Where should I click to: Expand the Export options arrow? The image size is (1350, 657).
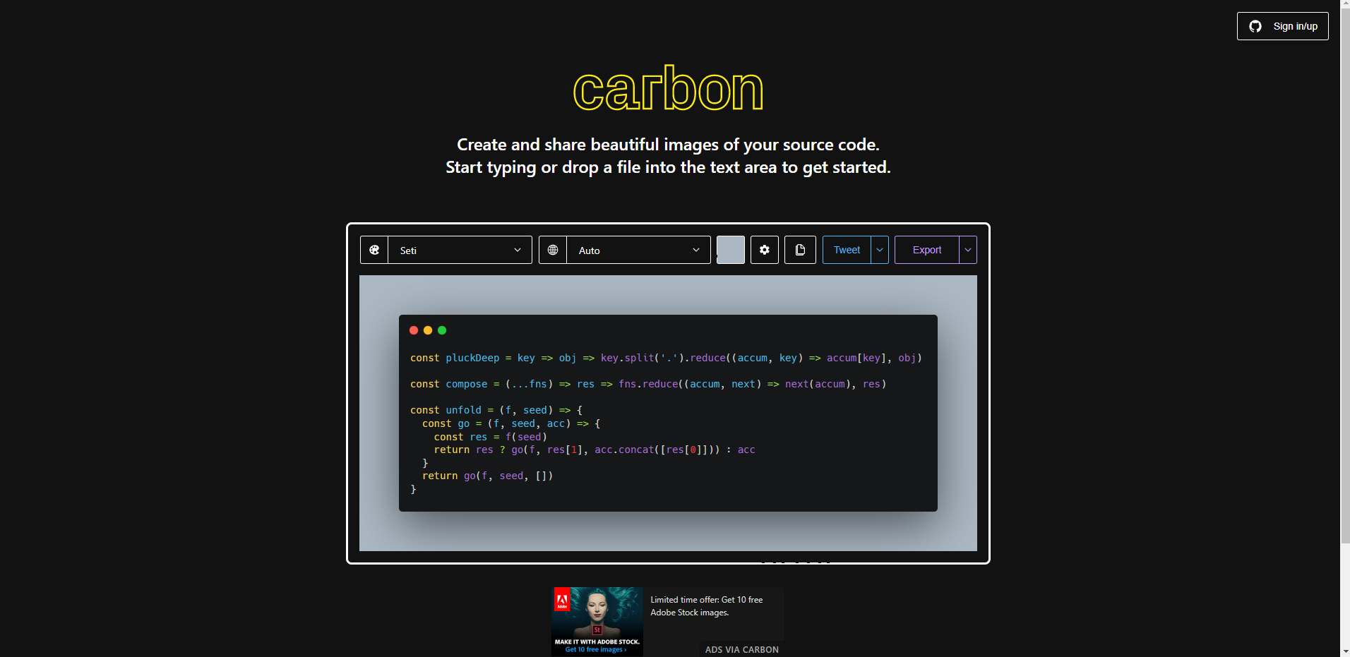968,250
